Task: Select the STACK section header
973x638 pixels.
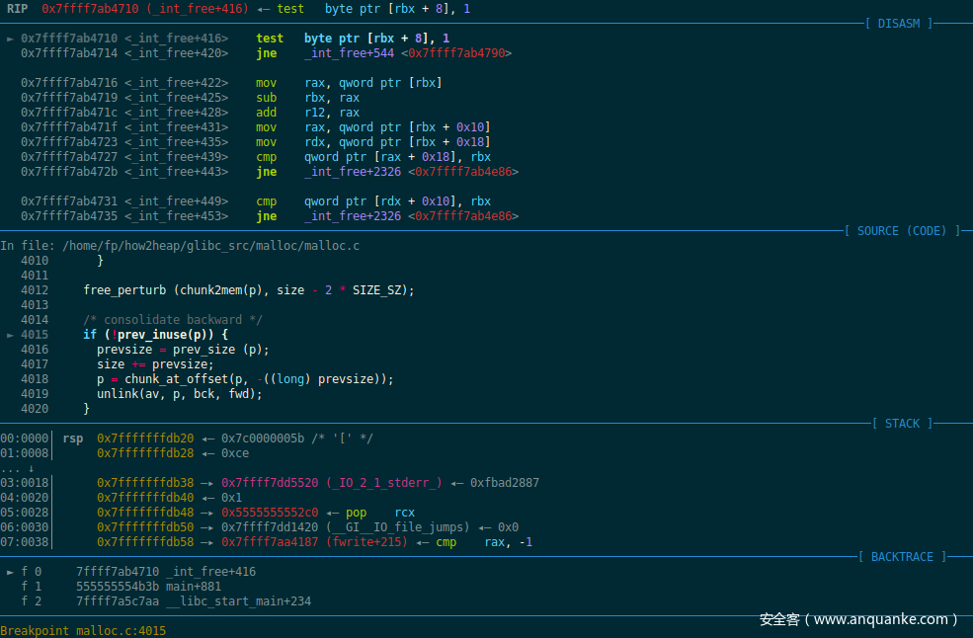Action: point(902,424)
